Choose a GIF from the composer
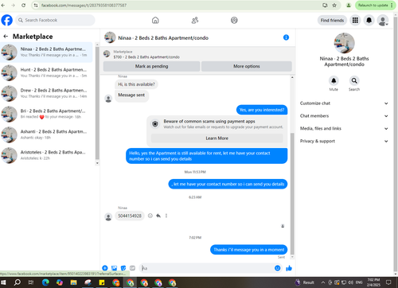 (x=132, y=268)
